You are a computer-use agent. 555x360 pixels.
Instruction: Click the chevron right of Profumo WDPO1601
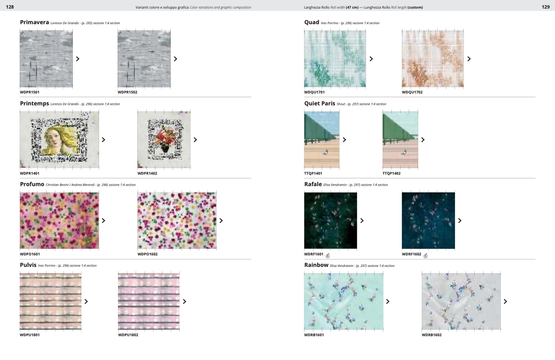point(104,221)
